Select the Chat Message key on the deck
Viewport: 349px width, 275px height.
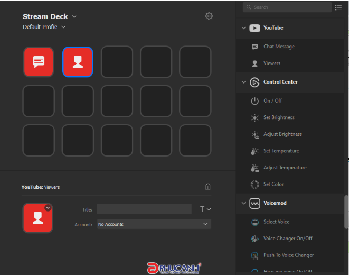[39, 62]
